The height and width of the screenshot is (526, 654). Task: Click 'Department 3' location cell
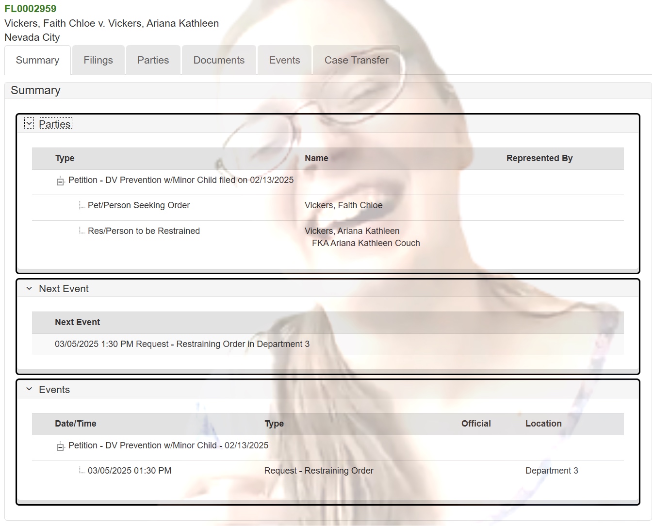(552, 471)
